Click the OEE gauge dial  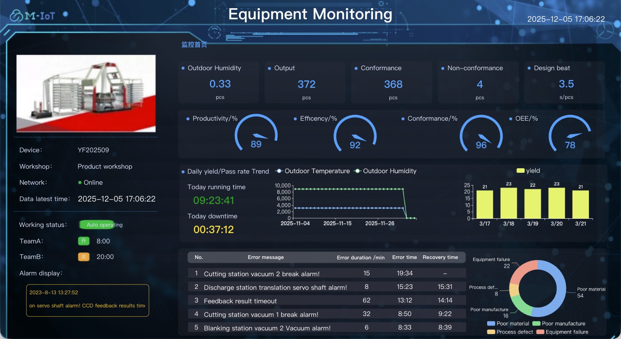pos(570,133)
